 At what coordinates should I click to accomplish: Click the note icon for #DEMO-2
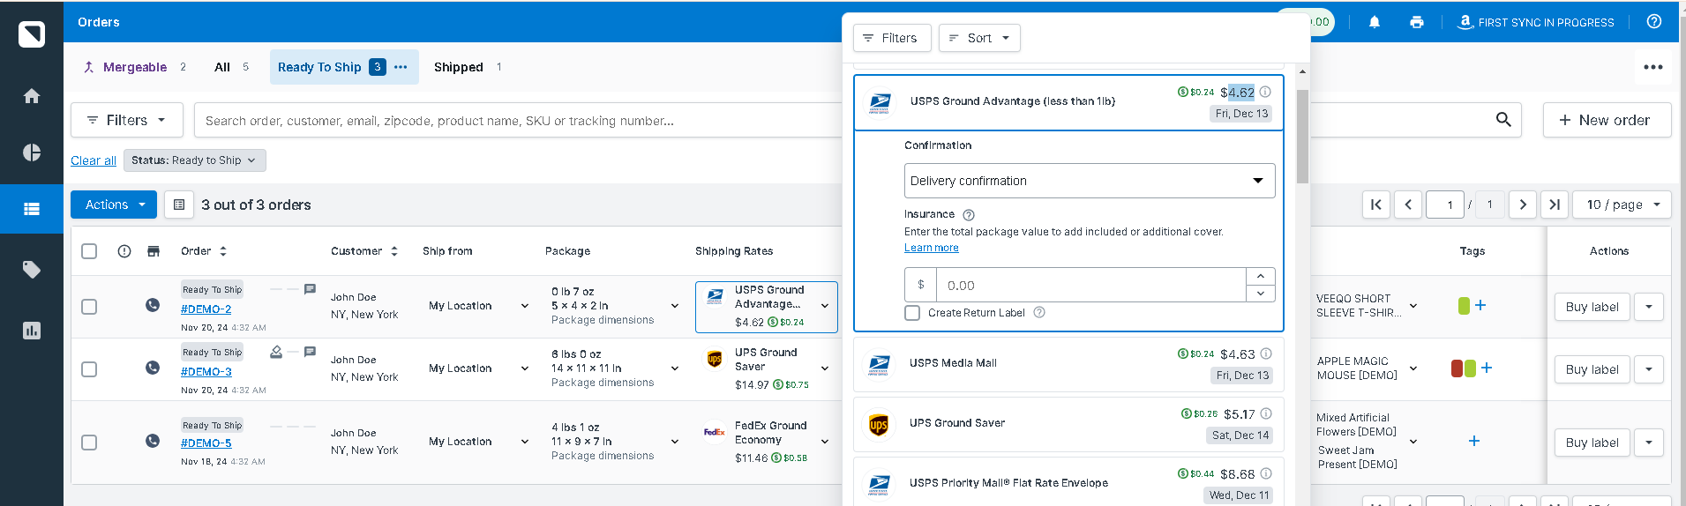[310, 289]
